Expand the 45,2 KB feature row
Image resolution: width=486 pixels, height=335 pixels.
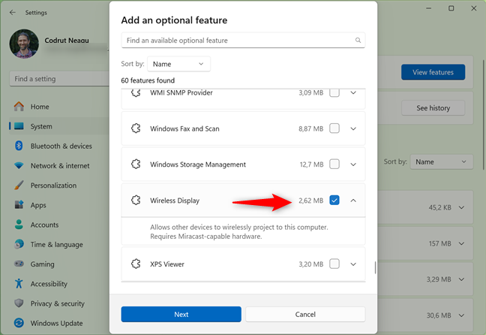click(x=461, y=207)
